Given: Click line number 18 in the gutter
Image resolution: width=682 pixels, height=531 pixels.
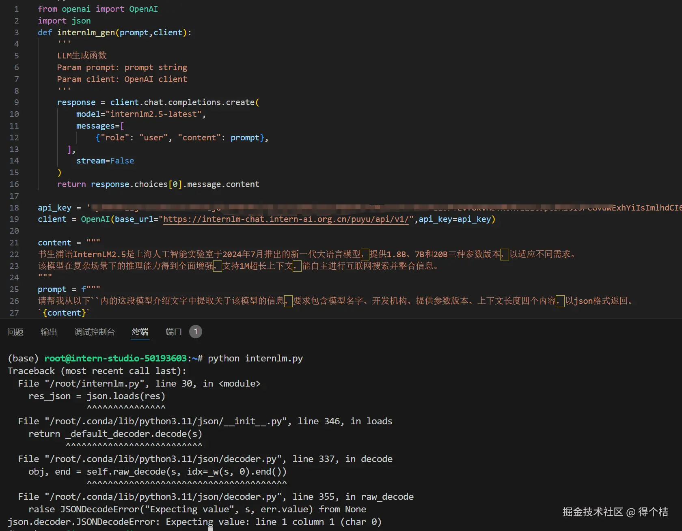Looking at the screenshot, I should coord(14,208).
